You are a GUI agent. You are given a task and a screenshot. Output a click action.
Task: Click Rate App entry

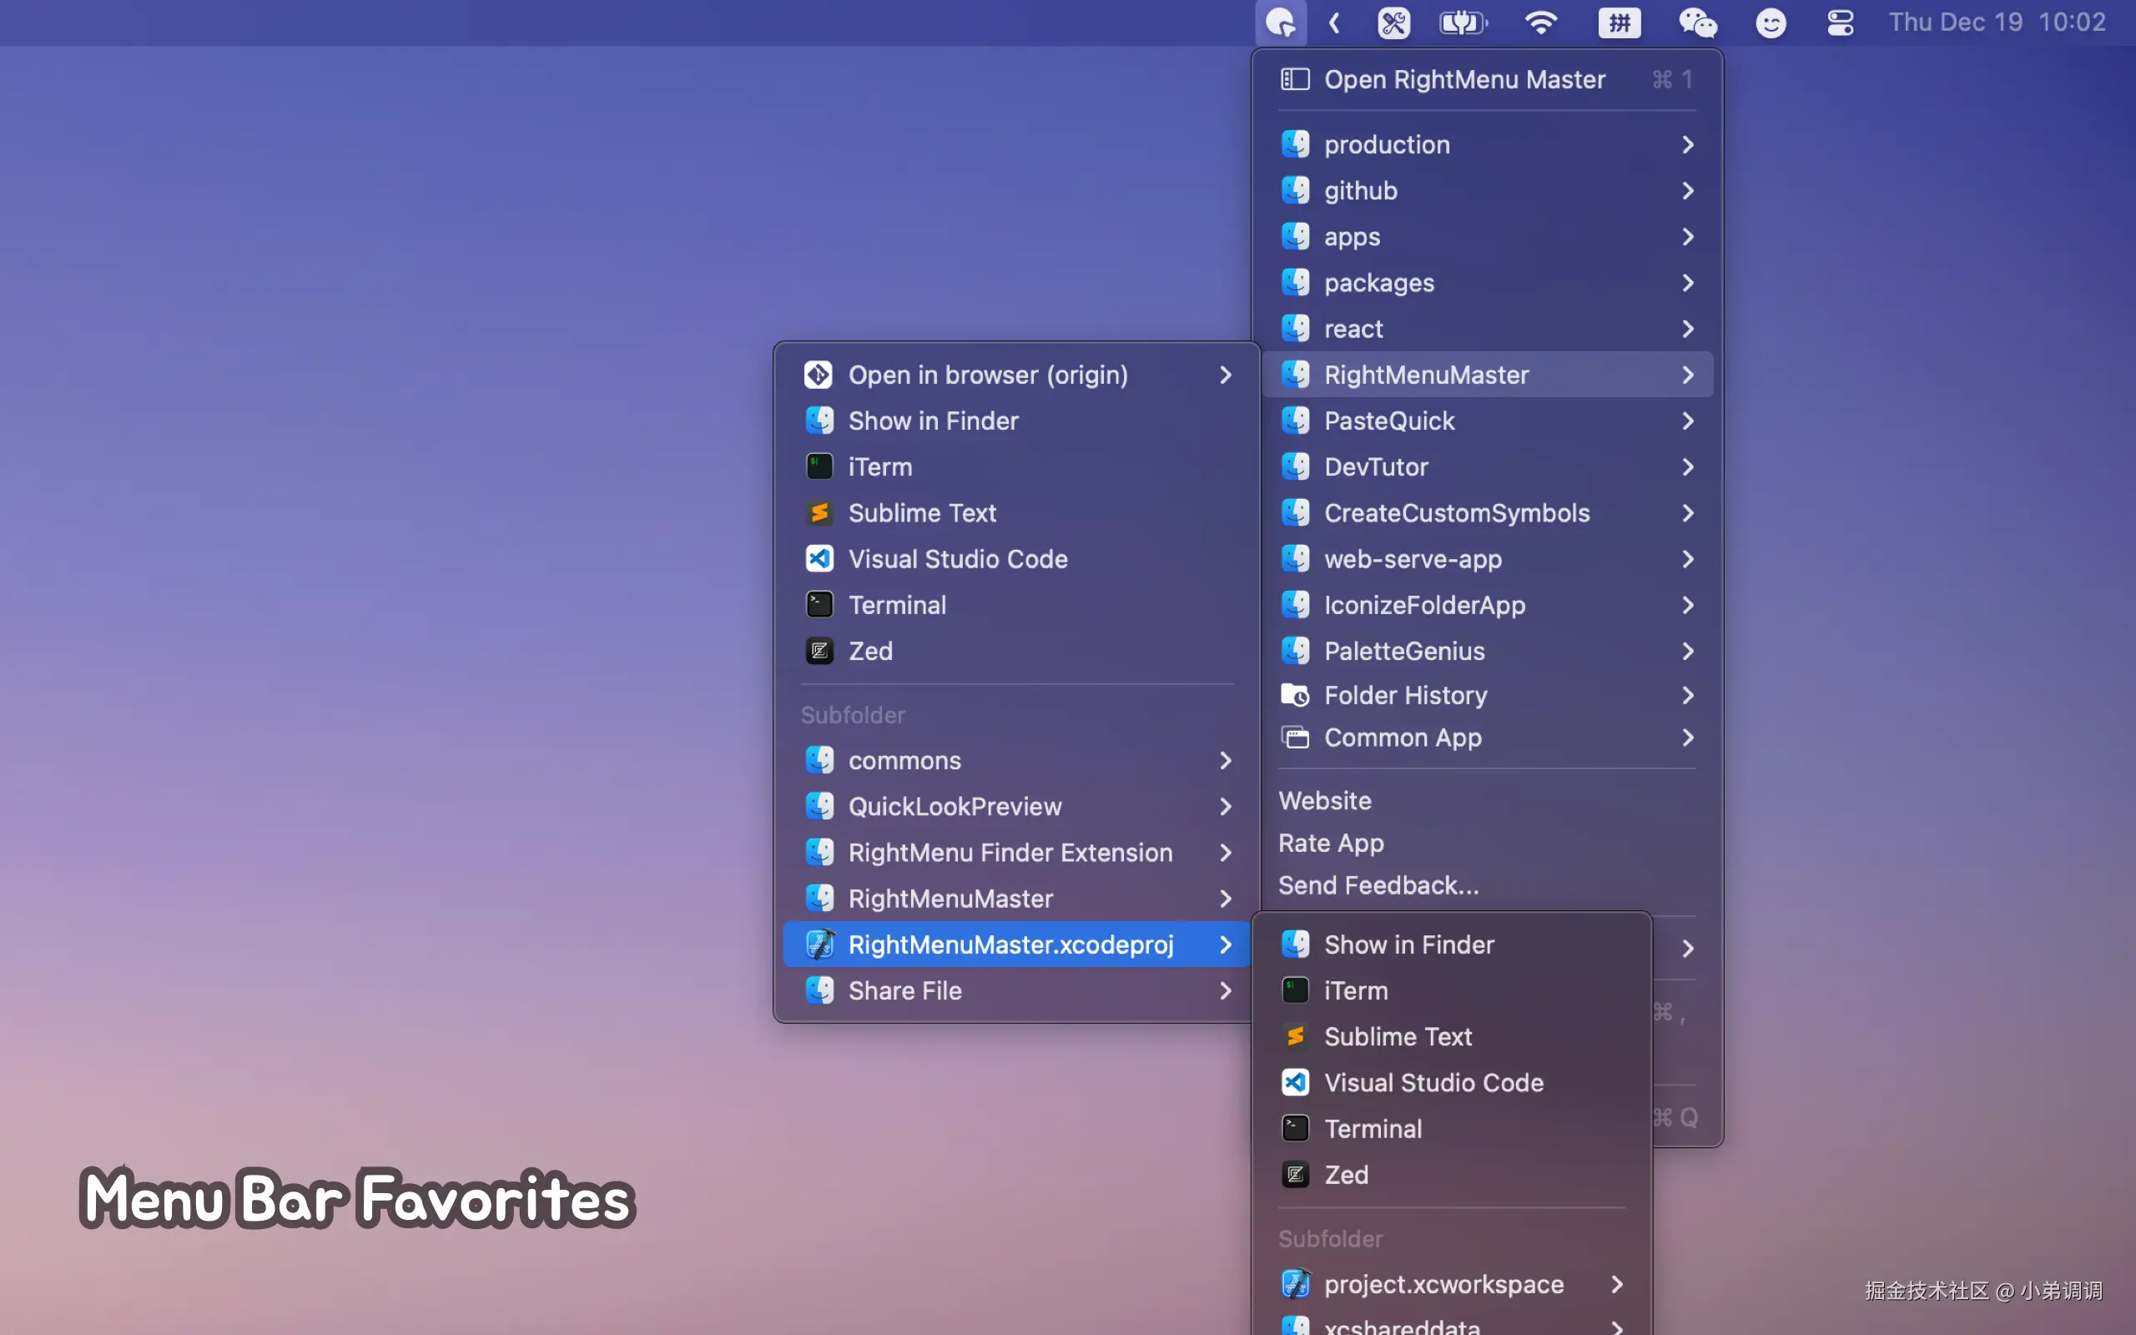click(x=1330, y=844)
